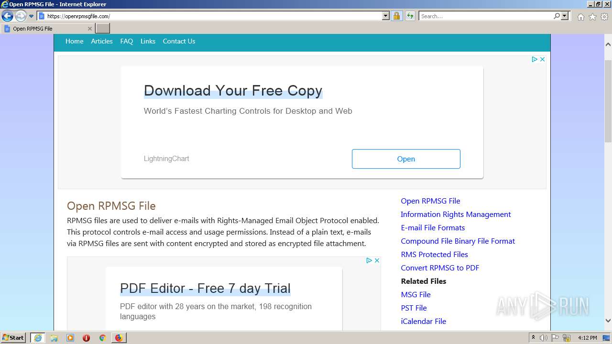The image size is (612, 344).
Task: Click PDF Editor - Free 7 day Trial
Action: pos(205,289)
